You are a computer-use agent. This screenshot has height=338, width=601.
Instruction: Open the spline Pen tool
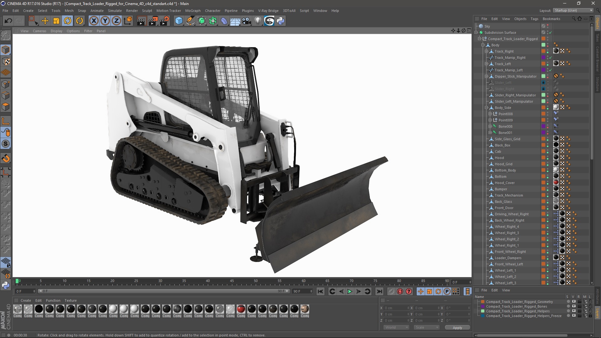coord(190,21)
